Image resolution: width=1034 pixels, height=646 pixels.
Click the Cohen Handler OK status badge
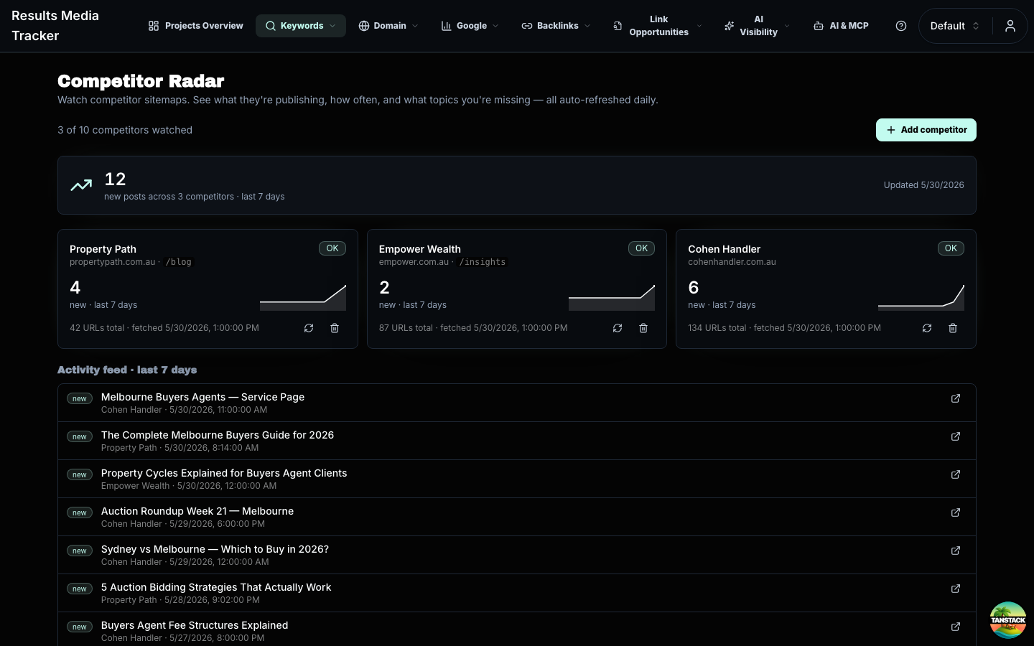click(951, 248)
